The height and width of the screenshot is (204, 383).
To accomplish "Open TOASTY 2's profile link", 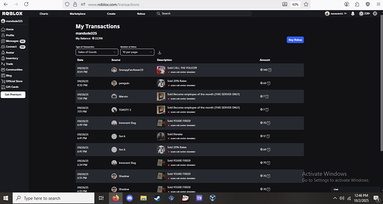I will pyautogui.click(x=125, y=110).
